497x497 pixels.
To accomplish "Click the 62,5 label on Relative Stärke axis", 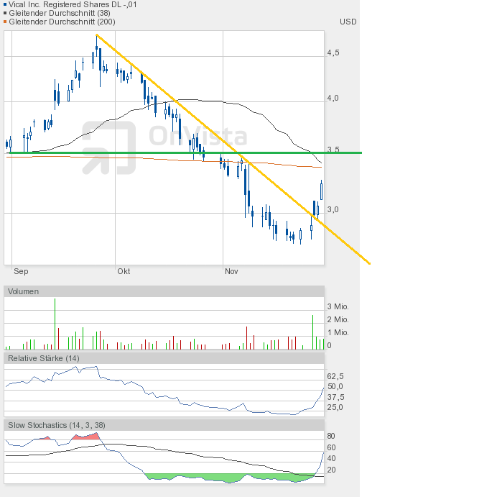I will [335, 376].
